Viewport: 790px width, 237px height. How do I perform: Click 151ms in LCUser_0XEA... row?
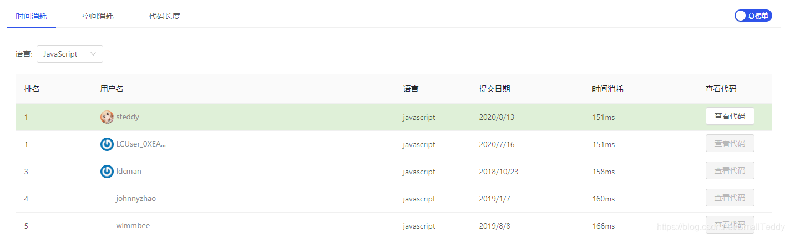point(604,145)
